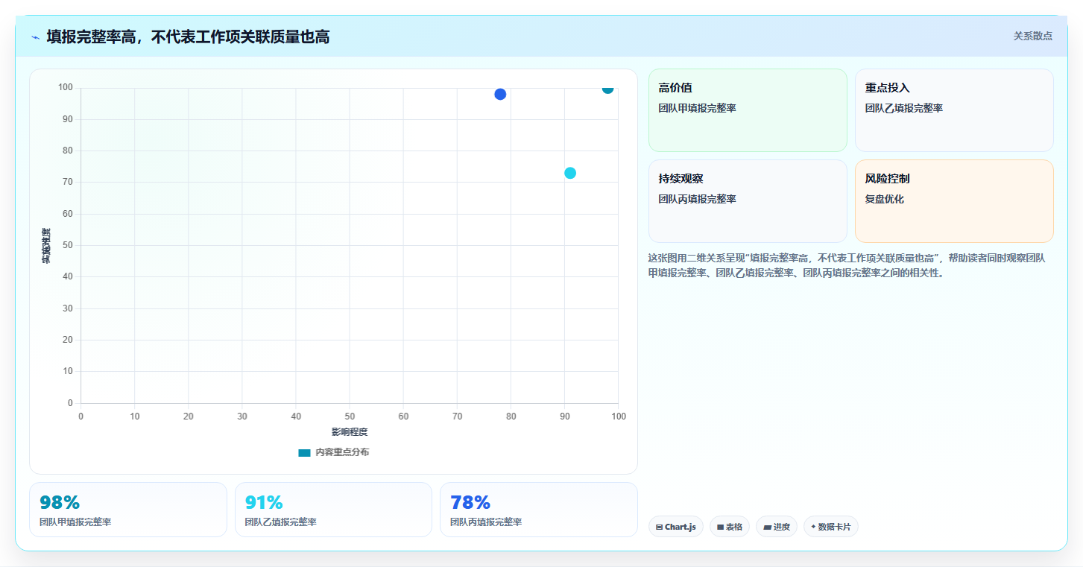The width and height of the screenshot is (1083, 567).
Task: Click the 影响程度 x-axis title
Action: [x=350, y=432]
